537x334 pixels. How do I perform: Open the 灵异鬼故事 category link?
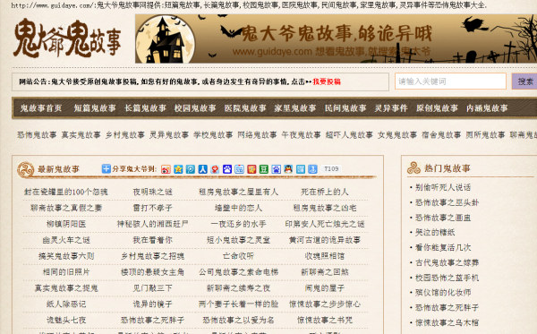click(x=169, y=135)
